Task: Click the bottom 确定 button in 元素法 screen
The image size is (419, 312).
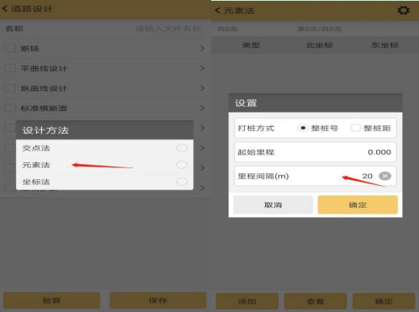Action: pyautogui.click(x=384, y=301)
